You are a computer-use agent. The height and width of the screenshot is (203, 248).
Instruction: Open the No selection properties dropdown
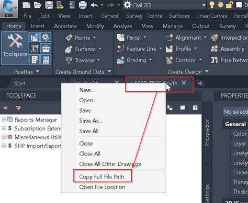tap(235, 112)
